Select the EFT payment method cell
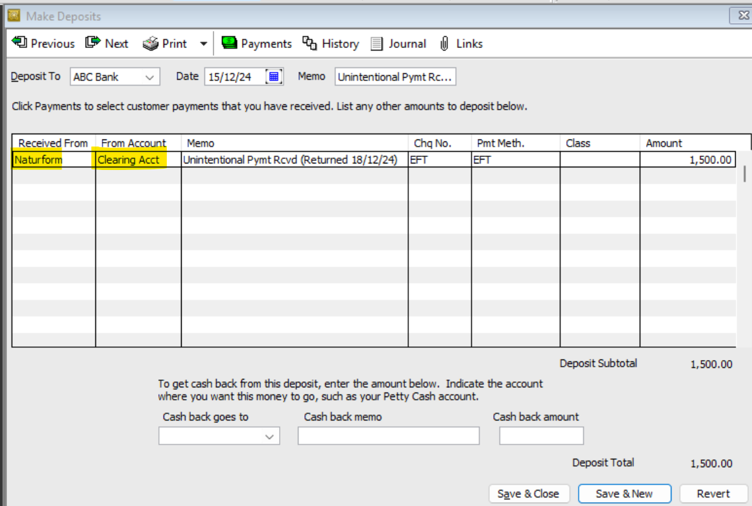 [516, 160]
